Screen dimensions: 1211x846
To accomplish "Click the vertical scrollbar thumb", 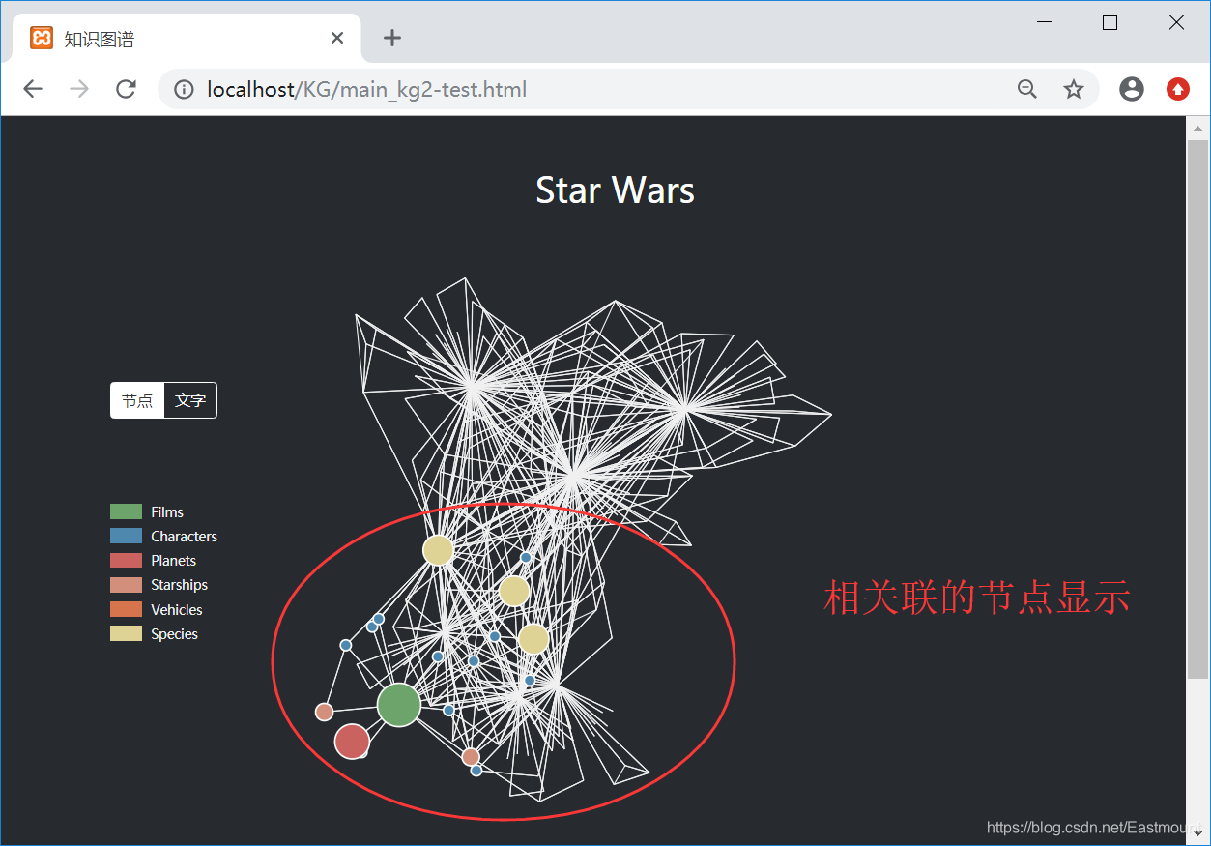I will (1197, 408).
